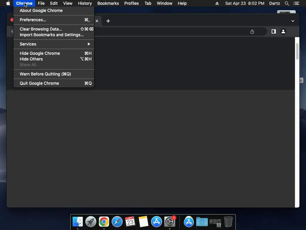Open Finder from the Dock

[78, 222]
